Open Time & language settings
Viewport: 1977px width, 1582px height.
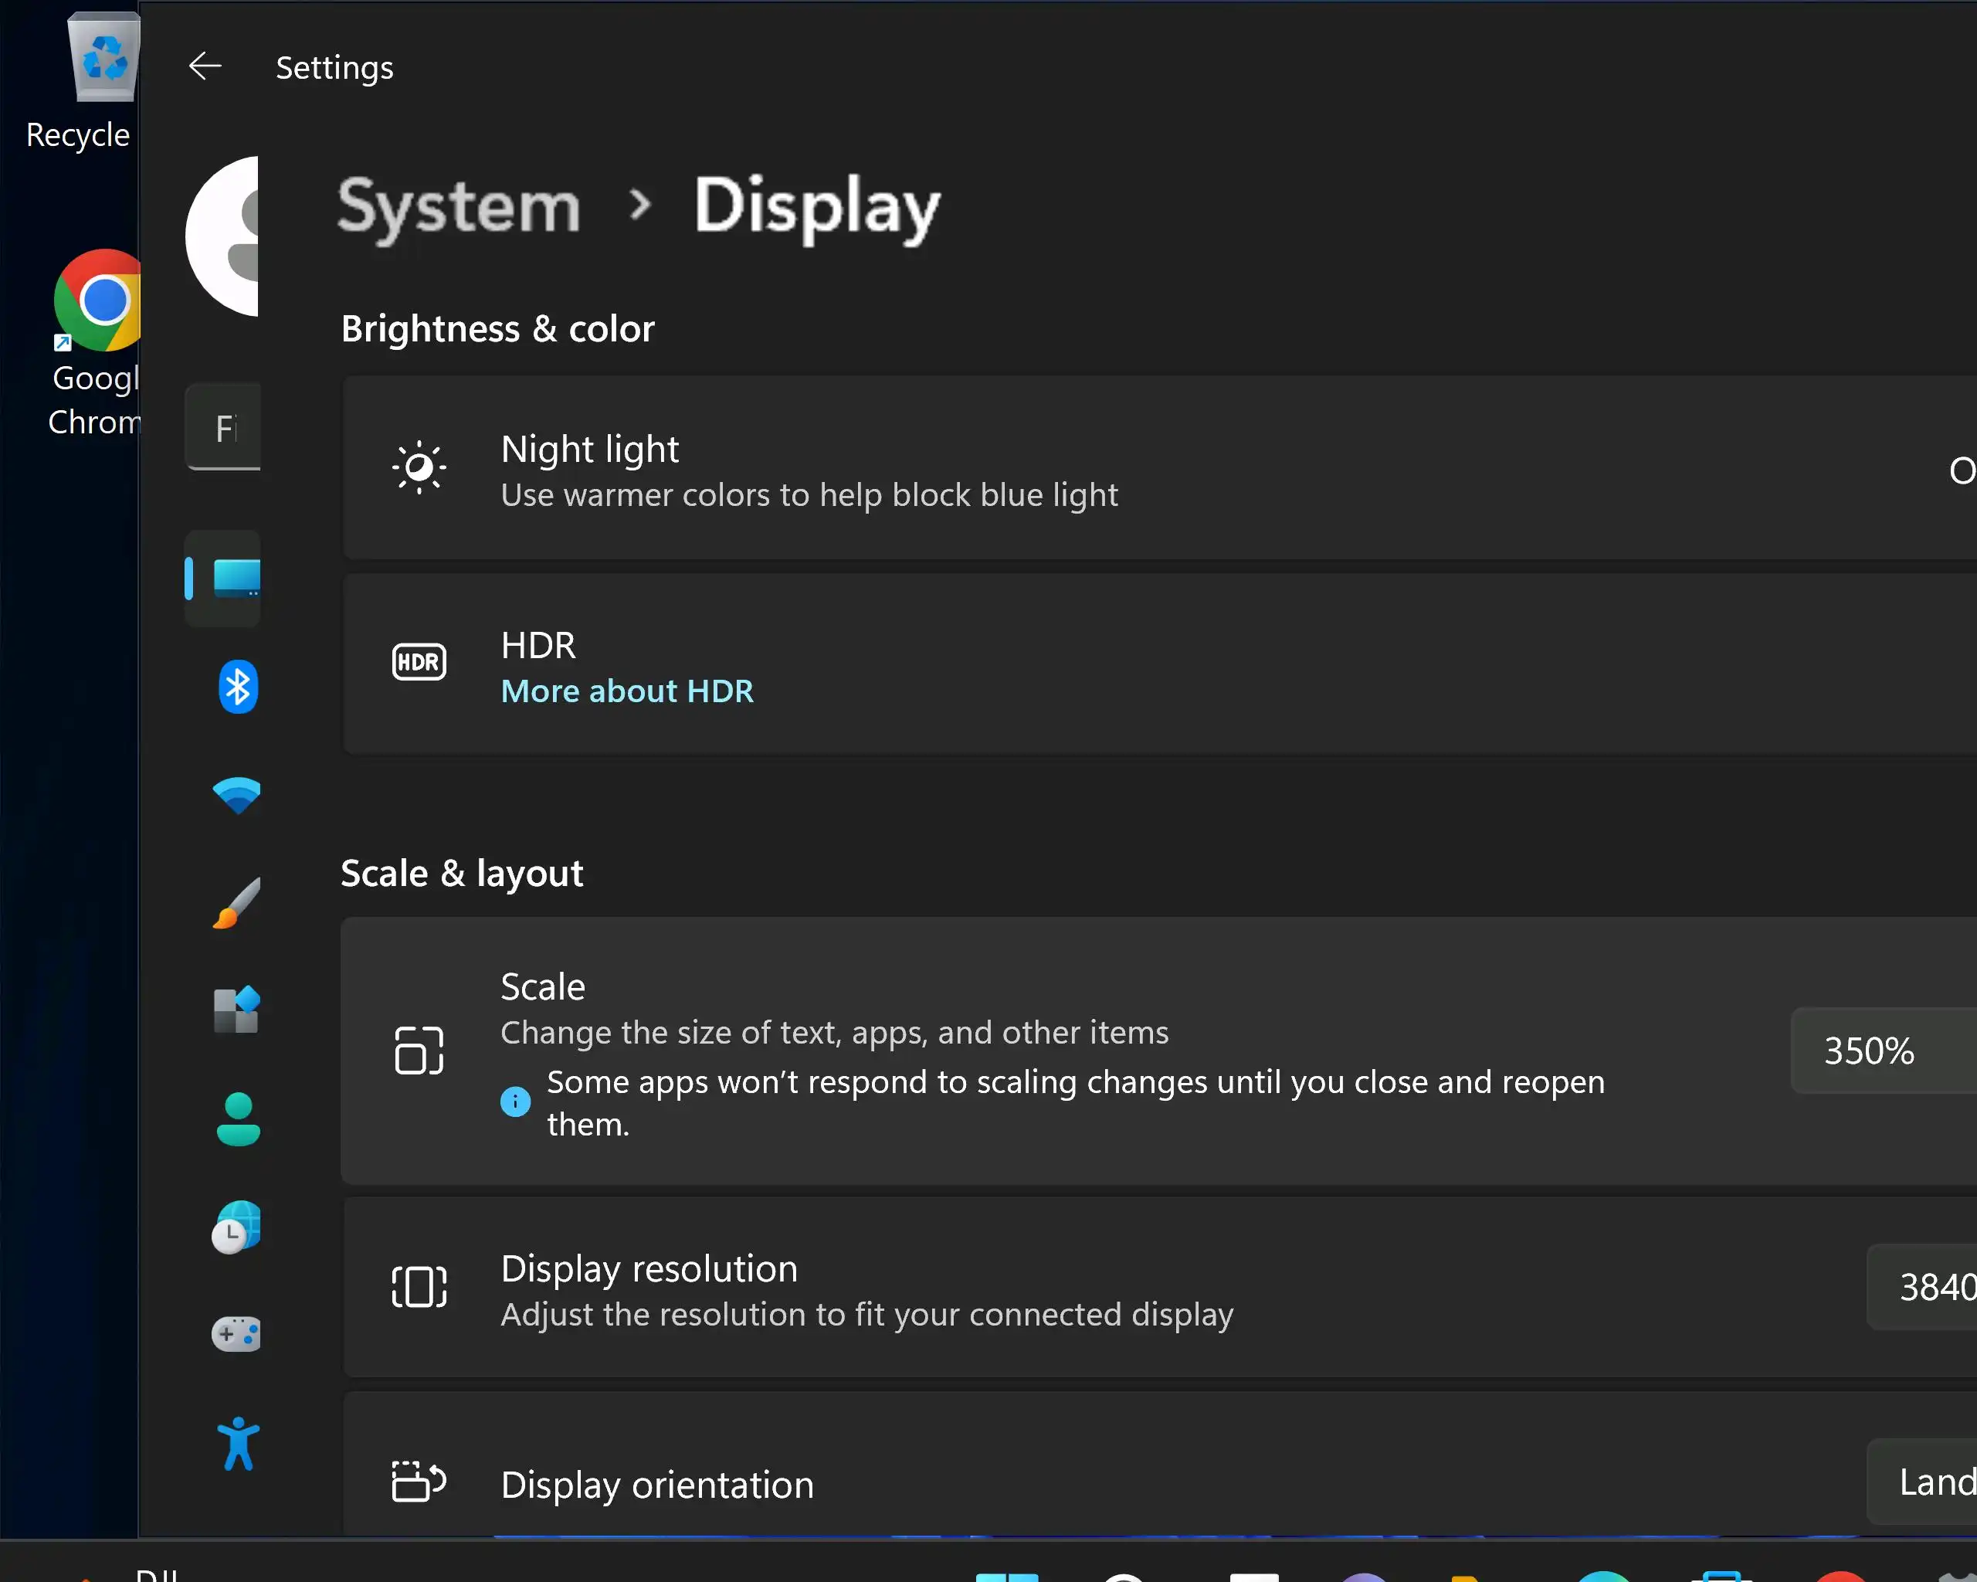click(x=238, y=1227)
